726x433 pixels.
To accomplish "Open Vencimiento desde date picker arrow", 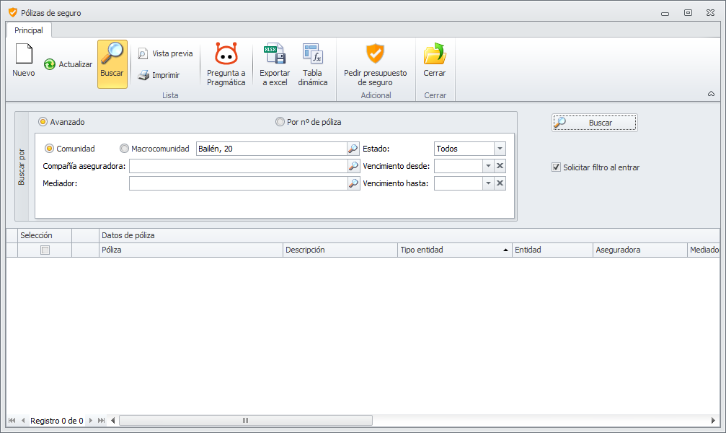I will pos(489,166).
